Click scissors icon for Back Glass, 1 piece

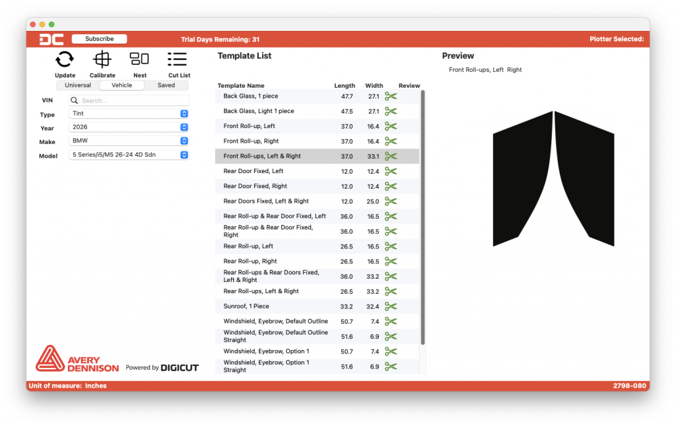[x=391, y=96]
